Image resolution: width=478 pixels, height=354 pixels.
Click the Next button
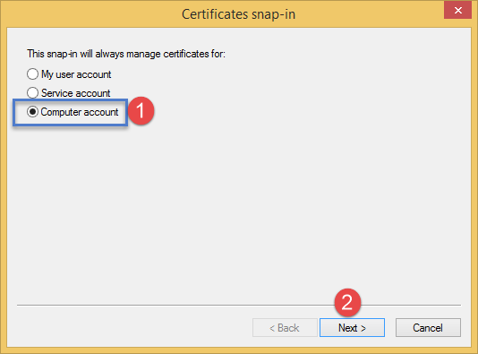point(352,328)
